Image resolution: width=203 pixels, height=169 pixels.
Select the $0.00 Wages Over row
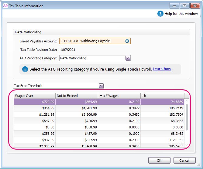coord(34,127)
